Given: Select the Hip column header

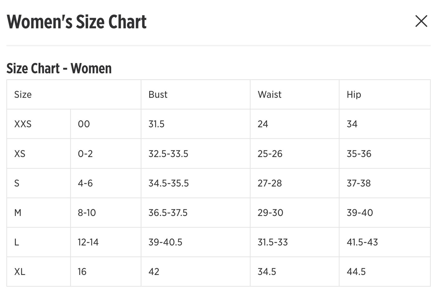Looking at the screenshot, I should click(x=385, y=94).
